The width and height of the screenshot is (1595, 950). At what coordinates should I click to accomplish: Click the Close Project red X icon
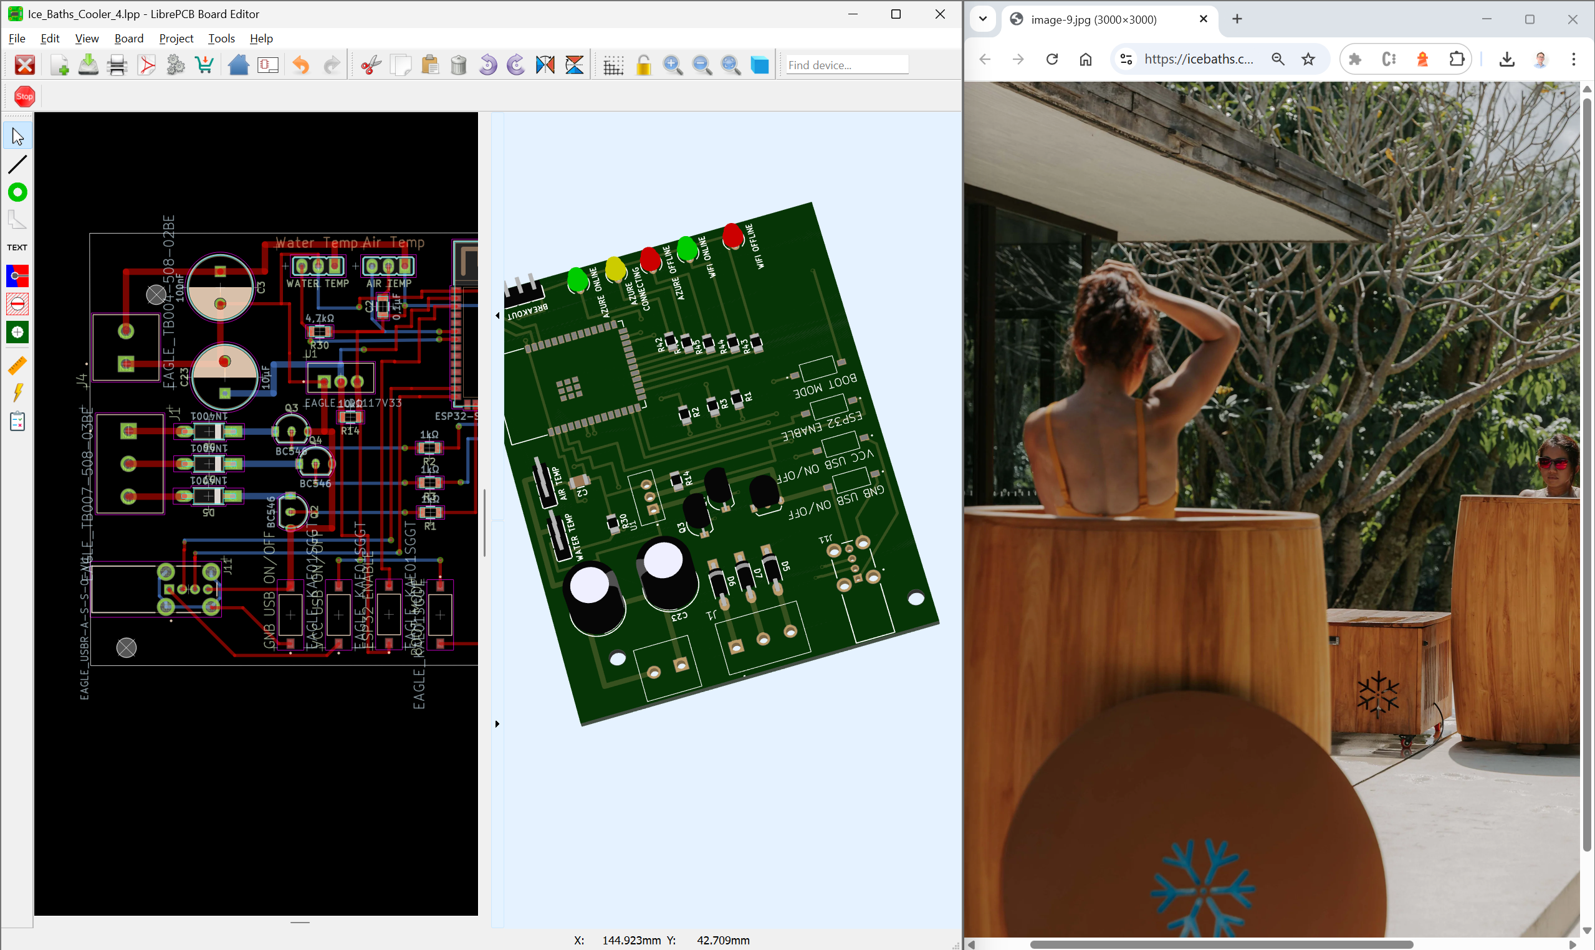pyautogui.click(x=25, y=65)
